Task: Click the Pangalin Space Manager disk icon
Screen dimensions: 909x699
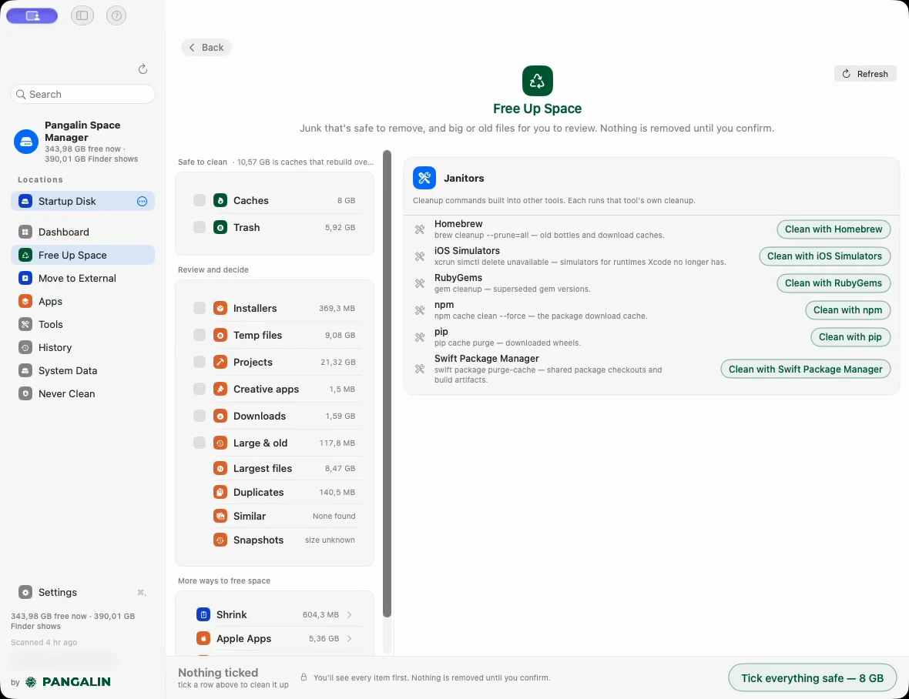Action: click(x=26, y=142)
